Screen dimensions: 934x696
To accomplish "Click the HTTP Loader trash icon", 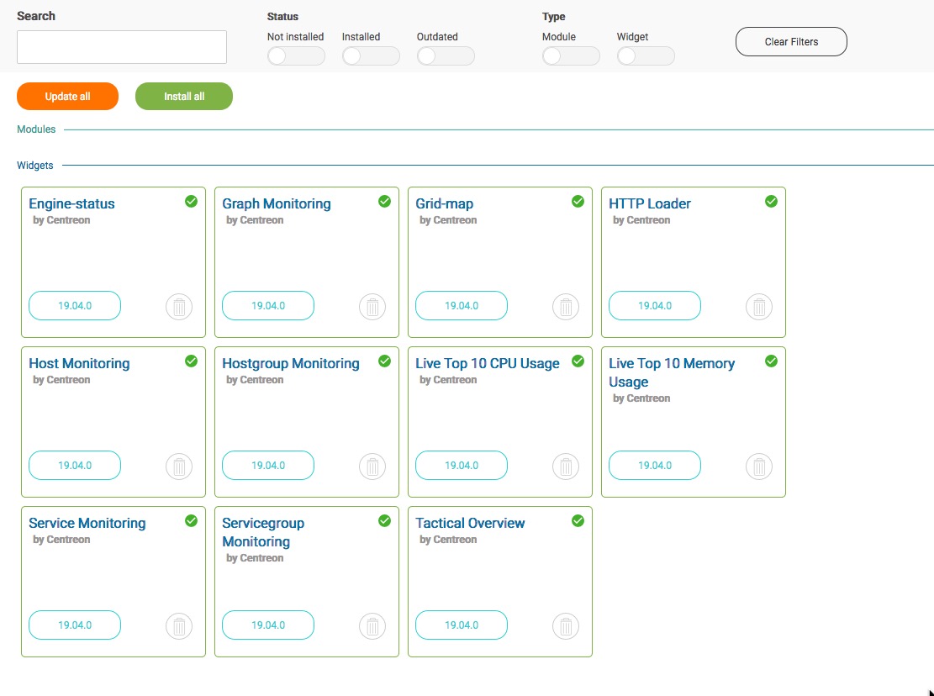I will click(759, 307).
